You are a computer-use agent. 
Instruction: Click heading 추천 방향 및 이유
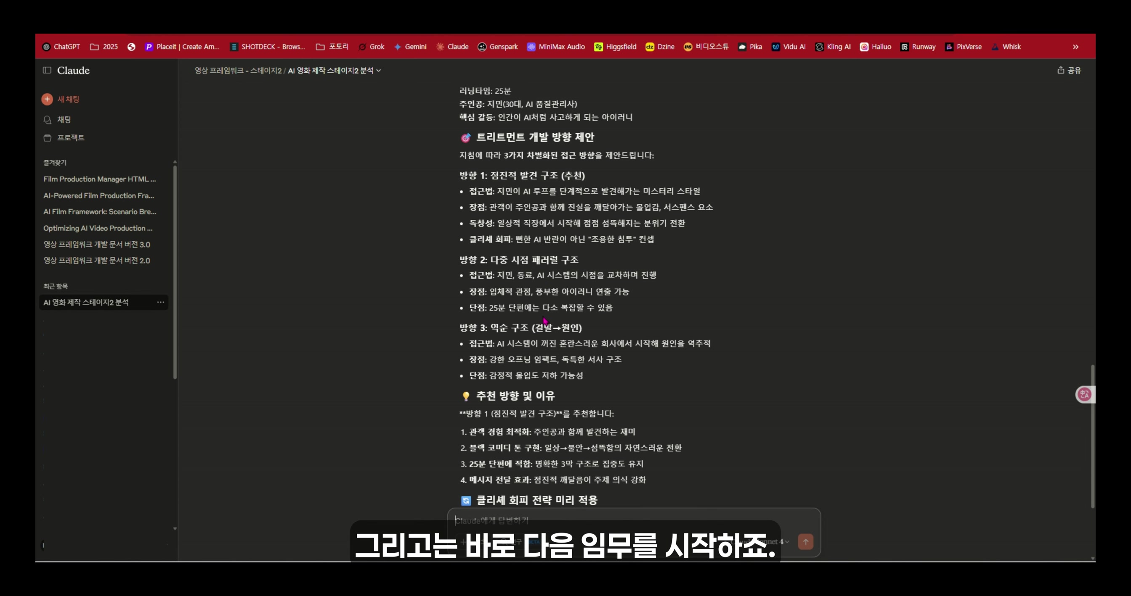tap(515, 396)
